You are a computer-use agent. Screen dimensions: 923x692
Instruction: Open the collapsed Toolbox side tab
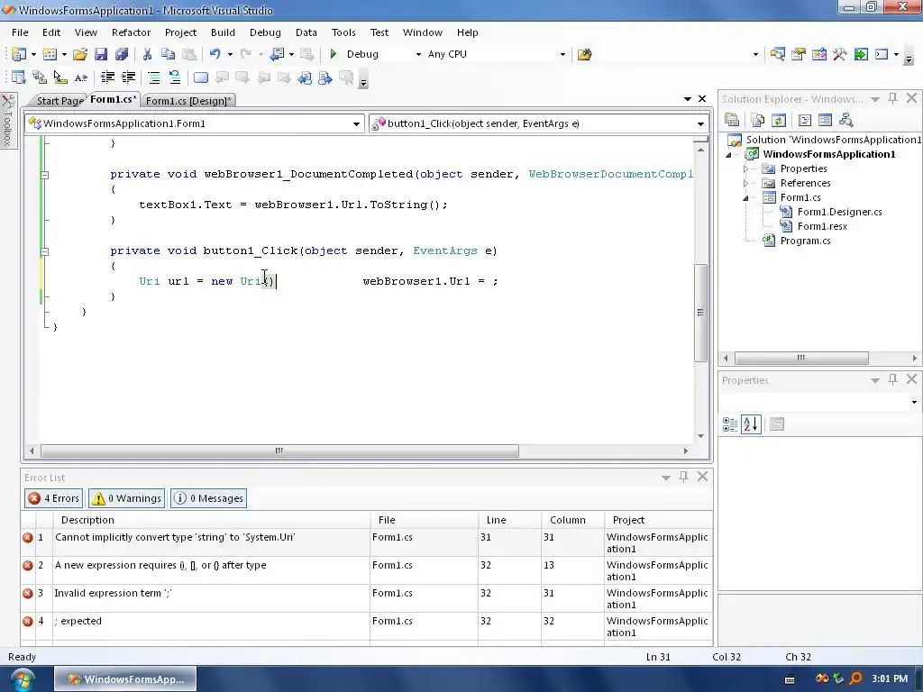pos(7,122)
